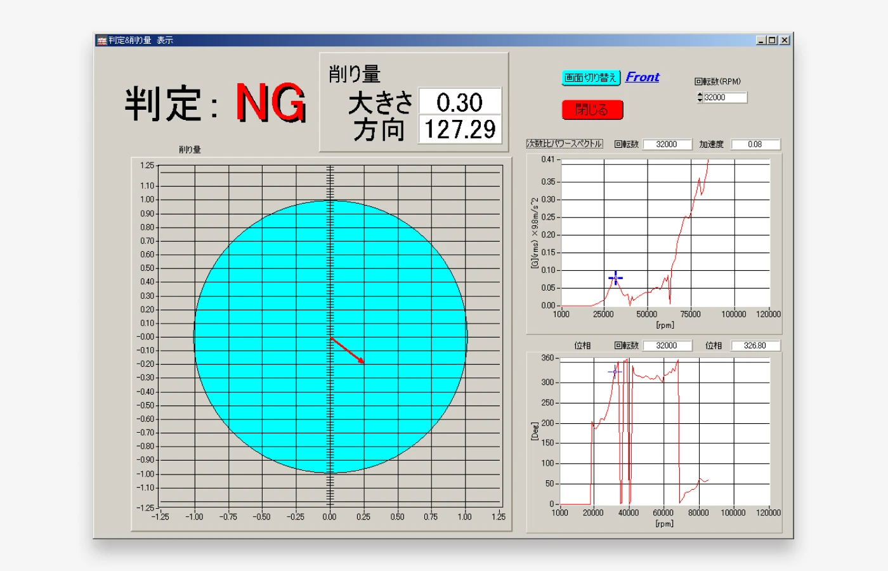Click the 回転数(RPM) input field showing 32000
This screenshot has height=571, width=888.
click(724, 98)
